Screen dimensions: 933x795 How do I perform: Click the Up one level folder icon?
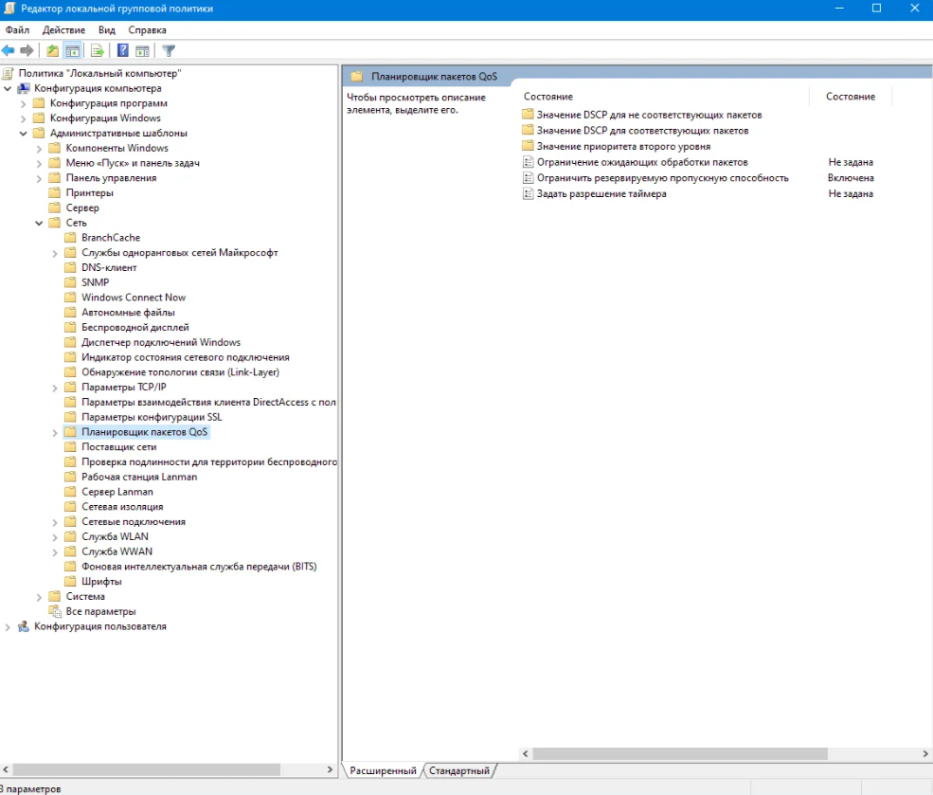(52, 50)
